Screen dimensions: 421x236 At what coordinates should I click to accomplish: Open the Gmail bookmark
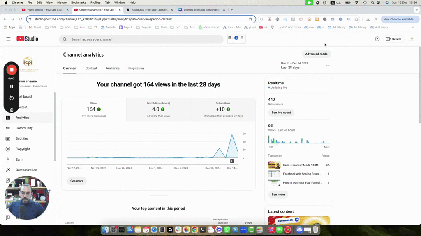coord(35,27)
